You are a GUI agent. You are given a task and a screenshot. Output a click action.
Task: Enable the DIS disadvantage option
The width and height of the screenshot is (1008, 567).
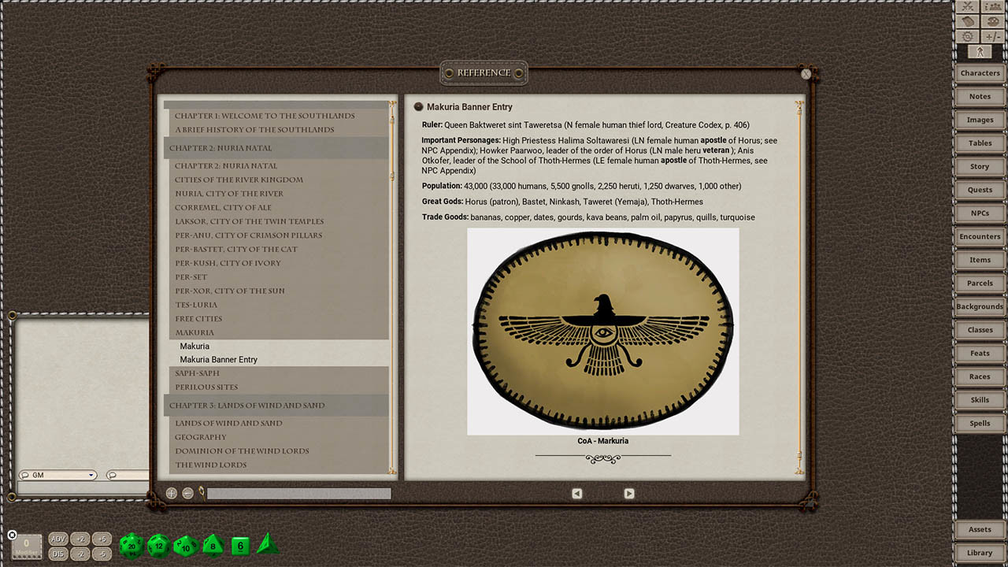pos(57,553)
